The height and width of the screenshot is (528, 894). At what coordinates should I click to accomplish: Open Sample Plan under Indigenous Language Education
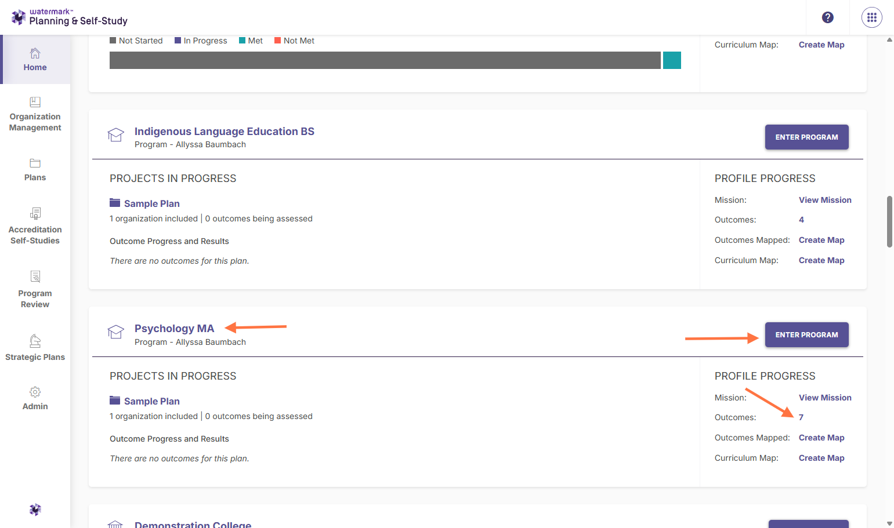pos(152,203)
